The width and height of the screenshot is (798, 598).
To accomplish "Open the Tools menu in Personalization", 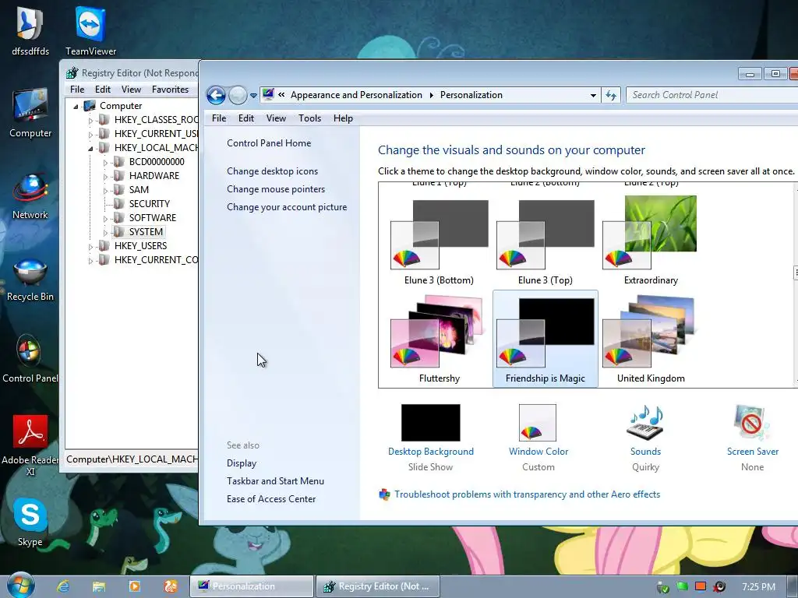I will [x=309, y=118].
